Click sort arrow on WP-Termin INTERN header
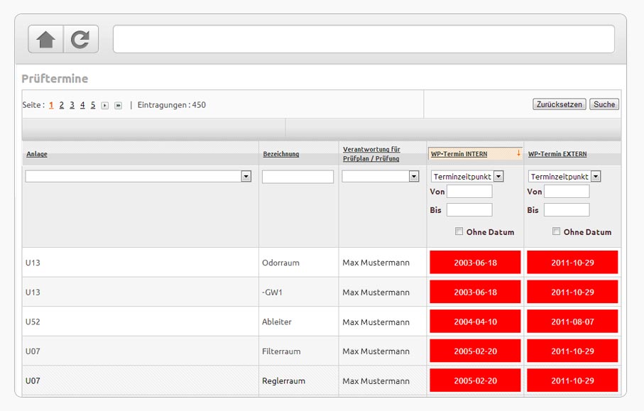 pyautogui.click(x=518, y=153)
